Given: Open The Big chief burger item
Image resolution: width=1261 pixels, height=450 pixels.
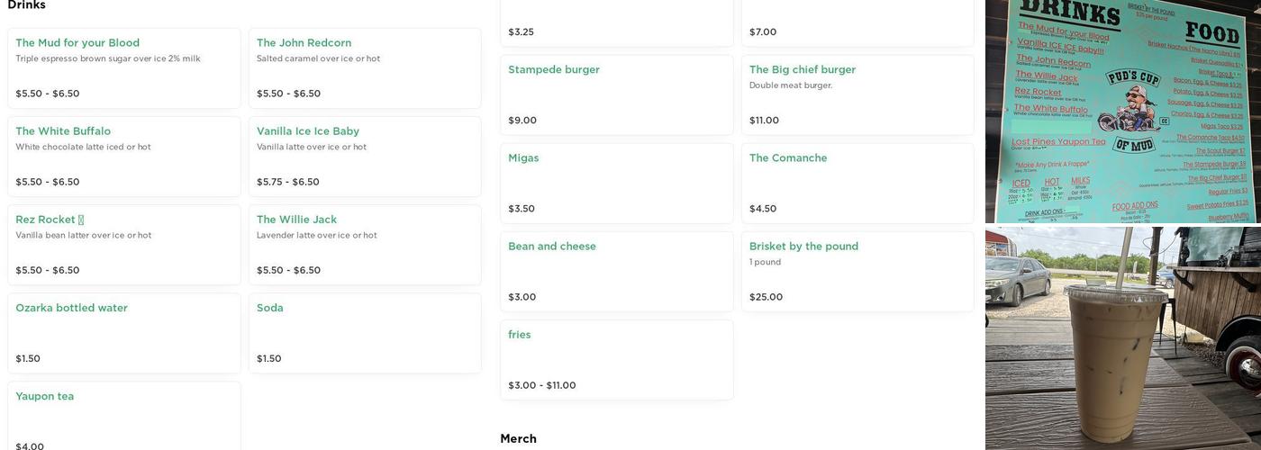Looking at the screenshot, I should coord(857,94).
